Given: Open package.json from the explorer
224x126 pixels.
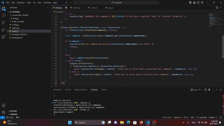Looking at the screenshot, I should coord(17,38).
